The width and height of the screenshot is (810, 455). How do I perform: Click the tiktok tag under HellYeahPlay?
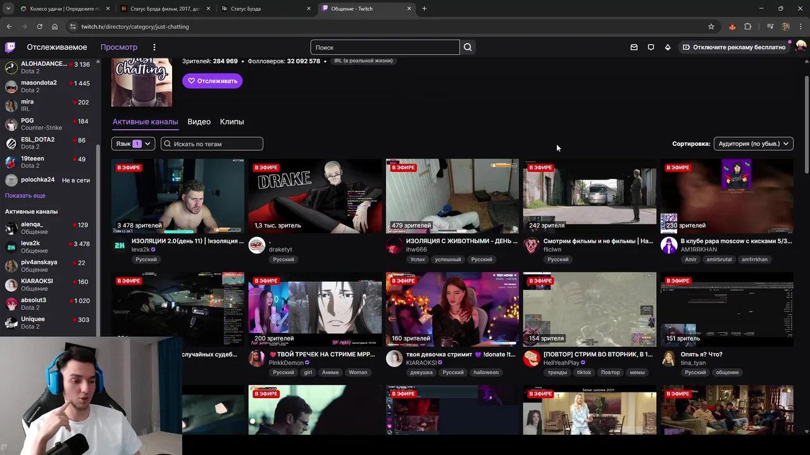584,372
